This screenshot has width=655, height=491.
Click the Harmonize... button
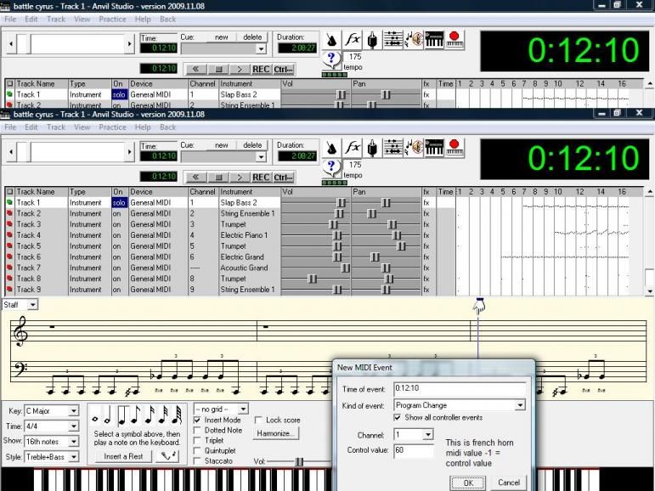tap(276, 434)
